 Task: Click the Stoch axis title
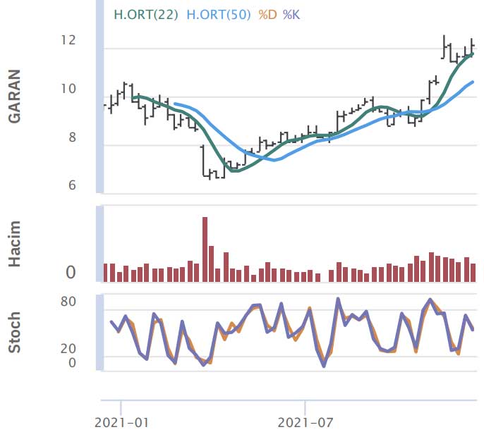coord(15,332)
